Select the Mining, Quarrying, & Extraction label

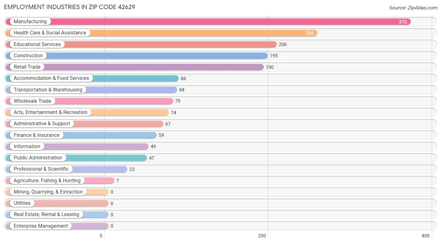click(x=48, y=192)
